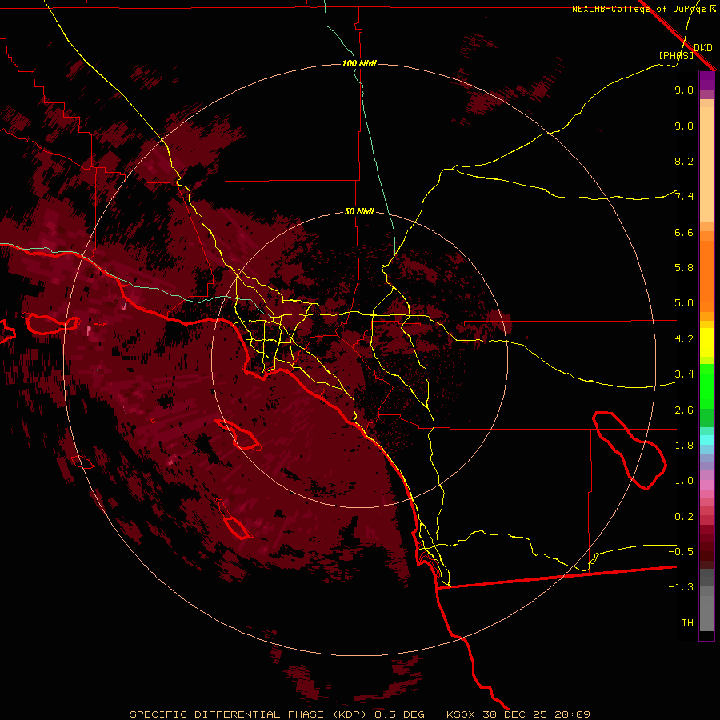Screen dimensions: 720x720
Task: Click the pink segment of the color bar
Action: pyautogui.click(x=706, y=485)
